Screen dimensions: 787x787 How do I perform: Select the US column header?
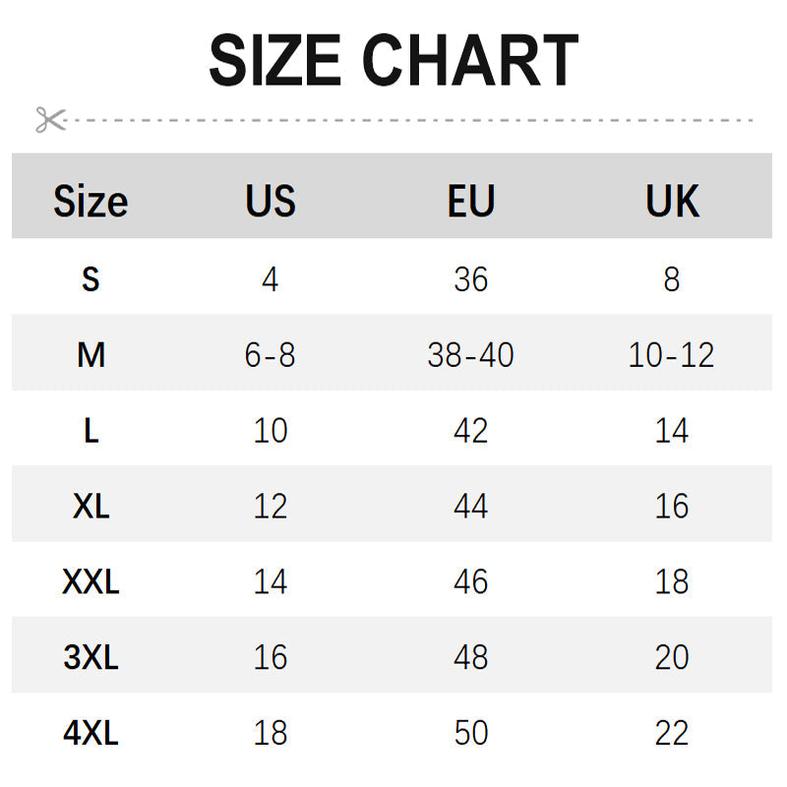point(271,201)
